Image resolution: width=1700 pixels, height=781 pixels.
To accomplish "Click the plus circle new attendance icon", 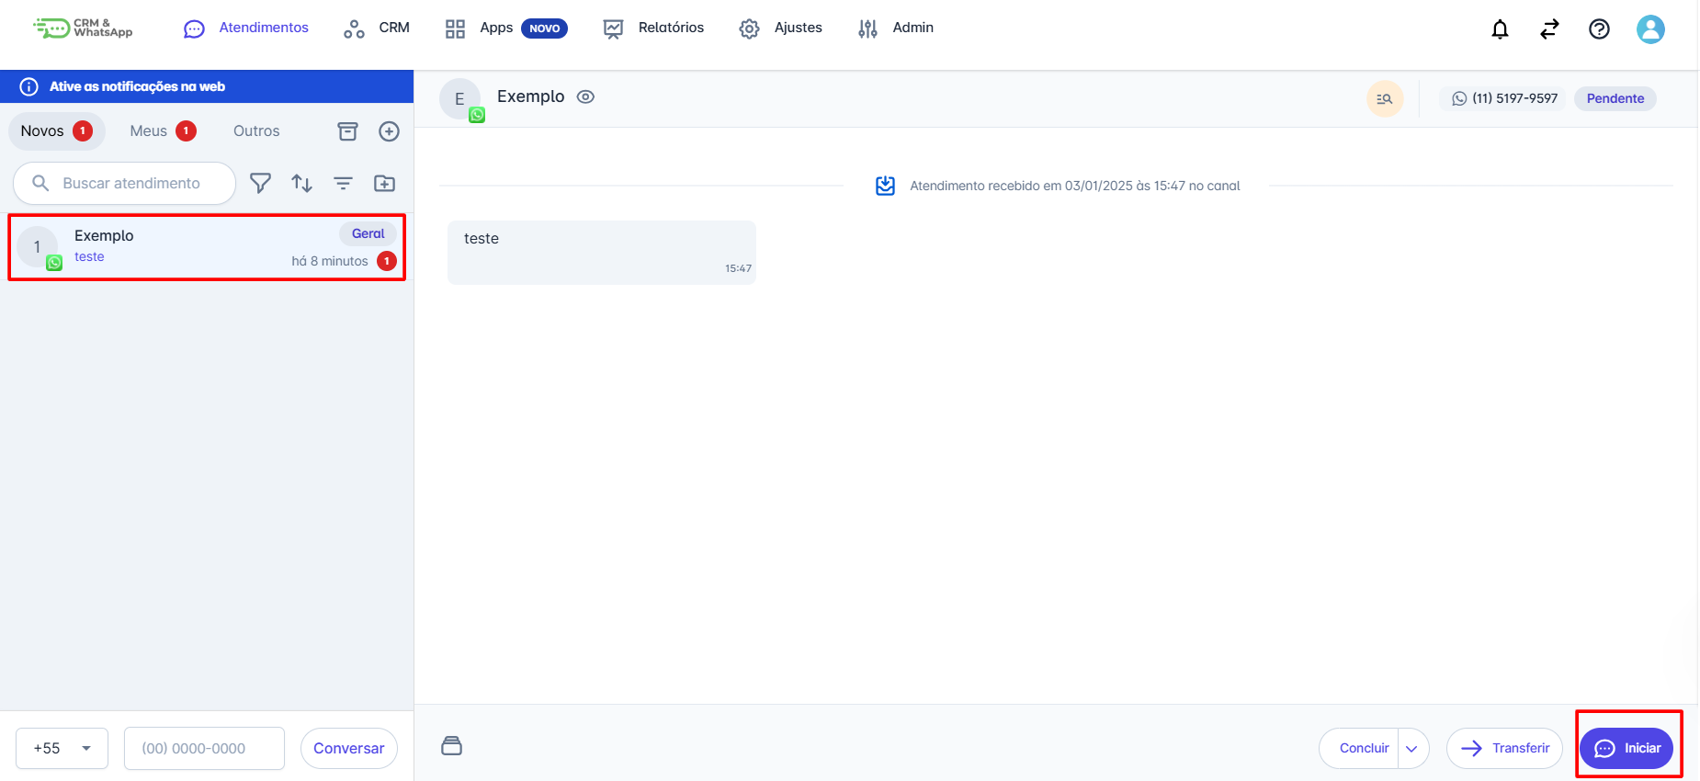I will coord(390,131).
